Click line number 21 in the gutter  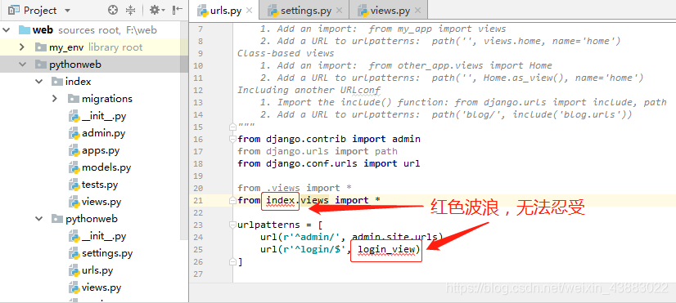coord(198,200)
